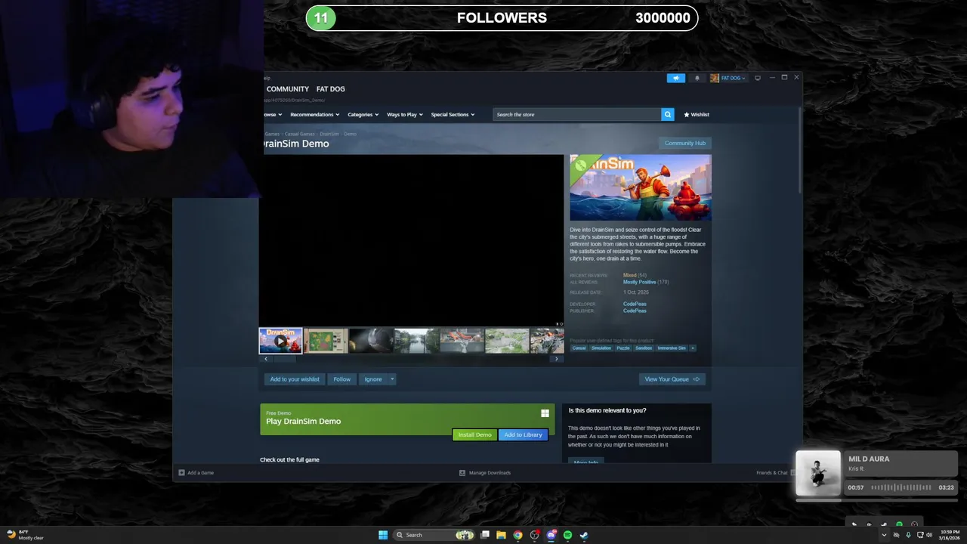Select the DrainSim trailer video thumbnail
Viewport: 967px width, 544px height.
pyautogui.click(x=280, y=341)
